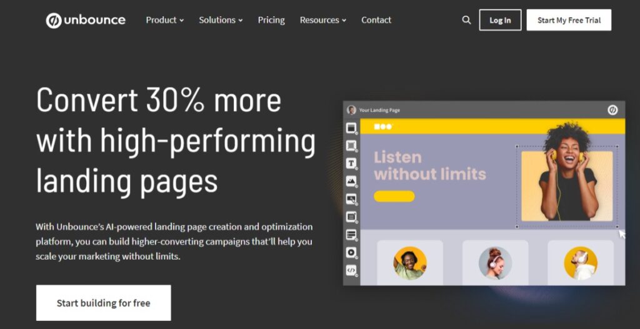The width and height of the screenshot is (640, 329).
Task: Select the Button widget icon with cursor
Action: point(351,199)
